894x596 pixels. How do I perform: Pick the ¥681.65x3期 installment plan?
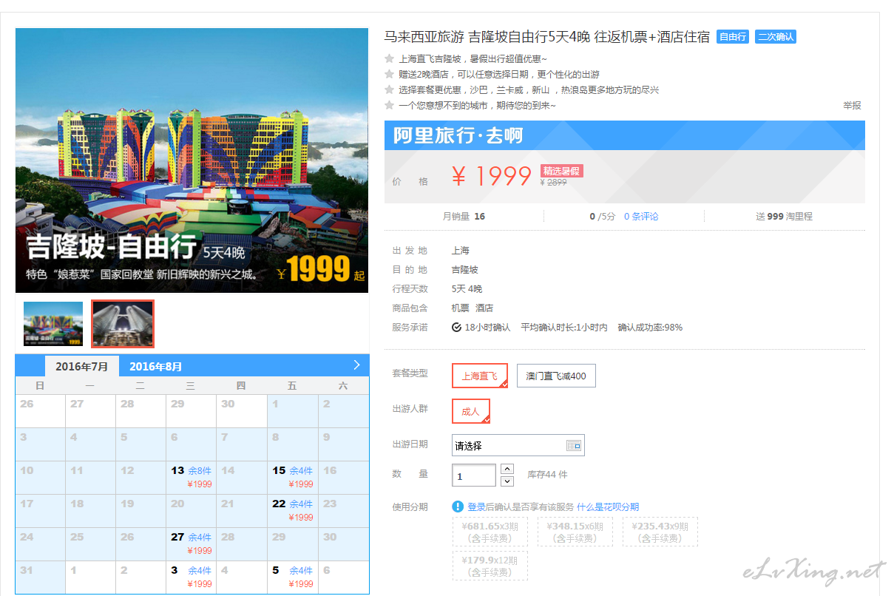click(x=490, y=532)
